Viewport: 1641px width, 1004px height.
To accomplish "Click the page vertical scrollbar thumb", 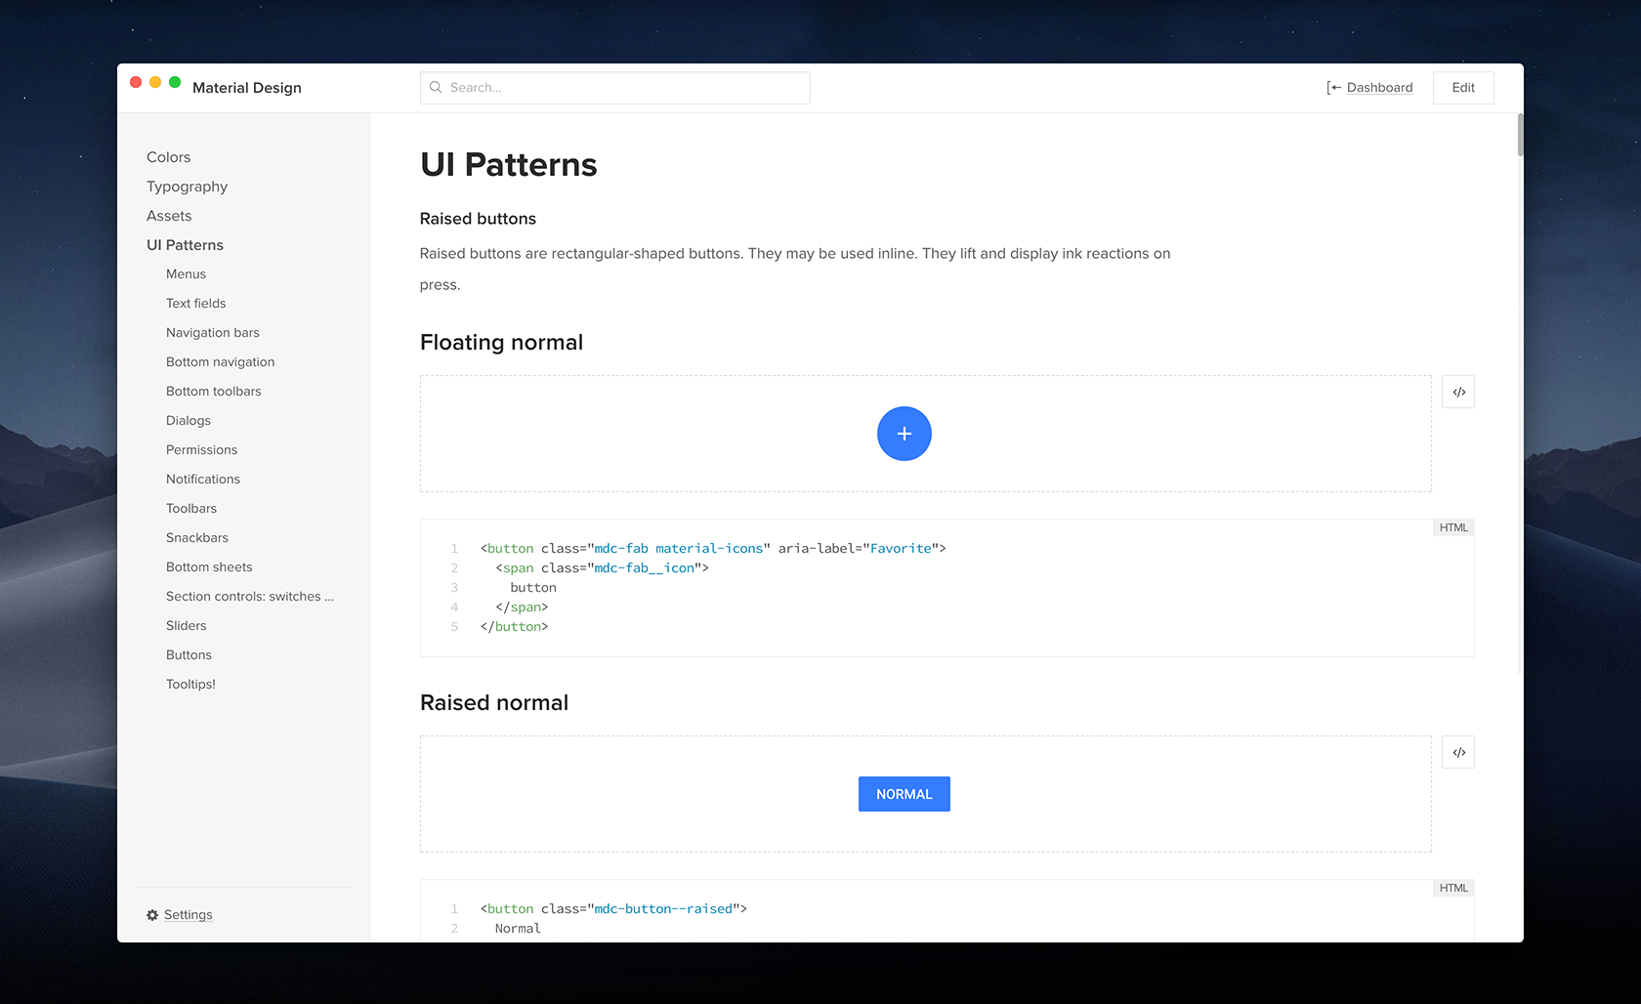I will click(x=1520, y=135).
